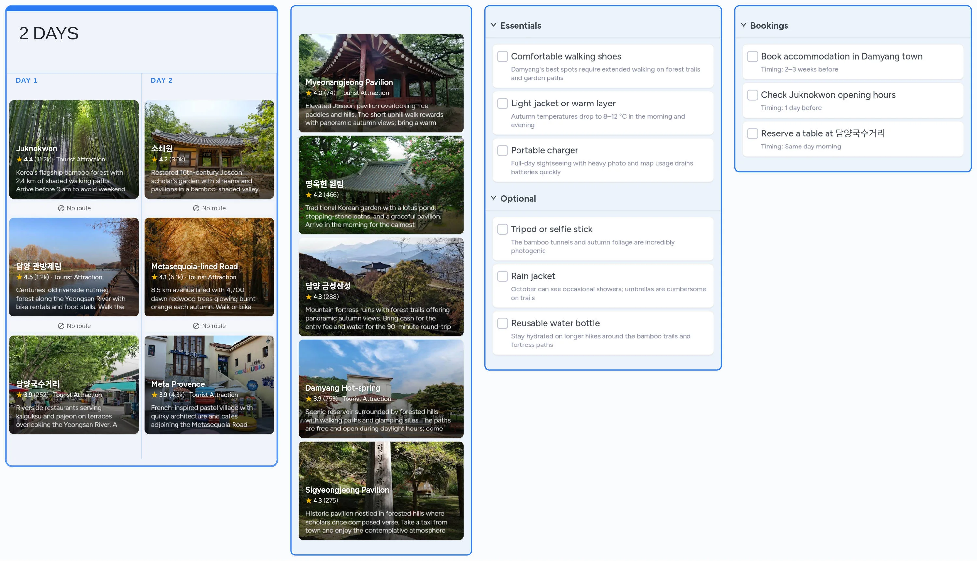Click the Optional section heading
977x561 pixels.
click(518, 198)
